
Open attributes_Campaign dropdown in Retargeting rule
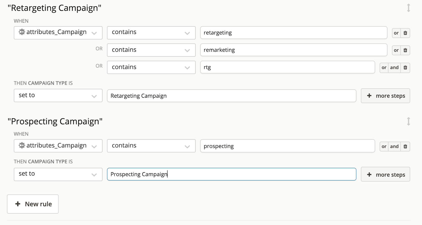58,33
